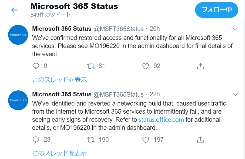Viewport: 245px width, 159px height.
Task: Share the 22h networking build tweet
Action: (200, 140)
